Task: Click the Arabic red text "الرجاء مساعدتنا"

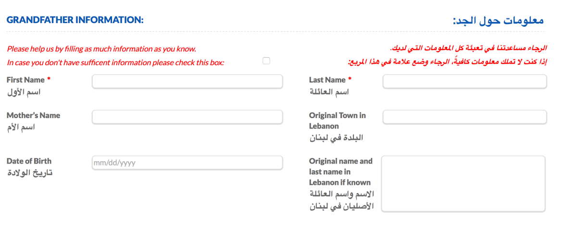Action: tap(468, 48)
